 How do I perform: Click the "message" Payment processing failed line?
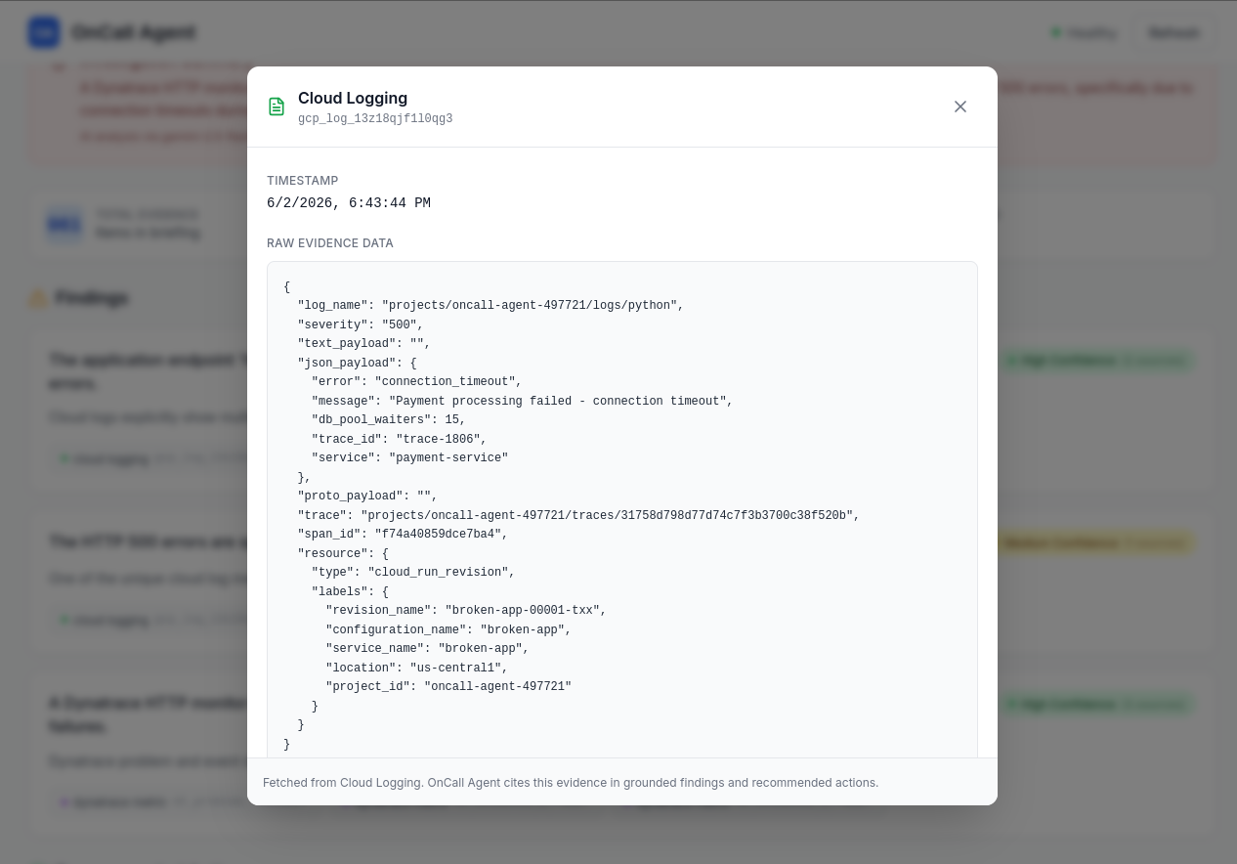point(522,401)
